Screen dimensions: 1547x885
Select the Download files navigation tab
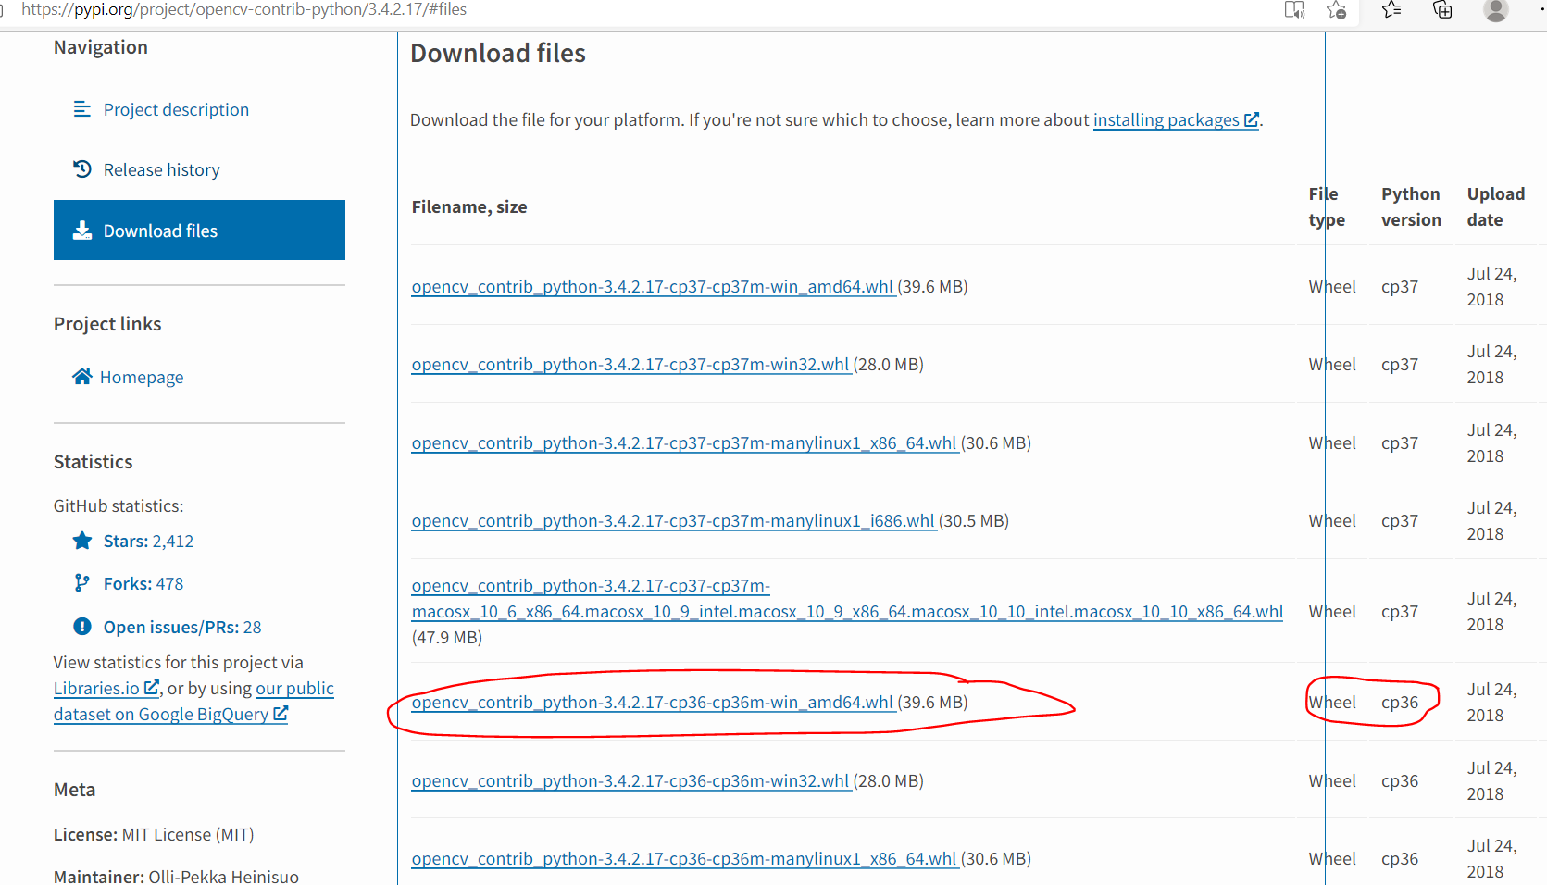199,231
